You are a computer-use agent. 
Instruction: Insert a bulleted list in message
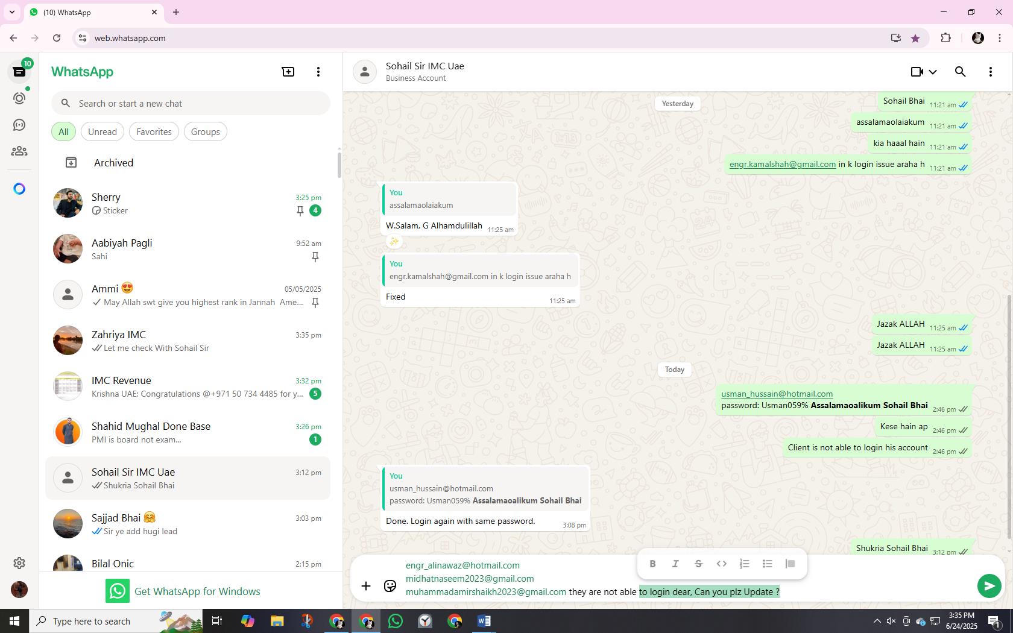coord(767,564)
